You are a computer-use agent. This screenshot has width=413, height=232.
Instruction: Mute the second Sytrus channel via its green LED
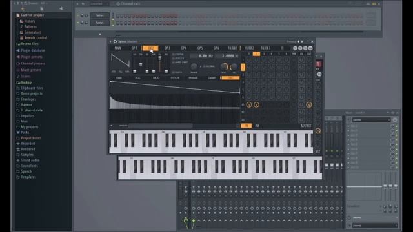[x=78, y=23]
